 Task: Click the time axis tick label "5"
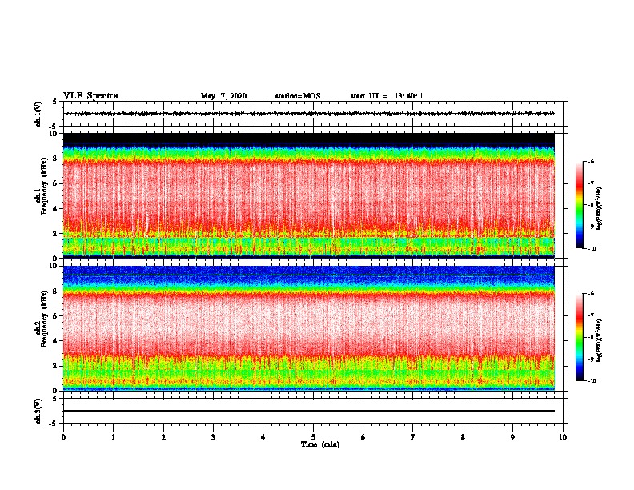pyautogui.click(x=313, y=437)
